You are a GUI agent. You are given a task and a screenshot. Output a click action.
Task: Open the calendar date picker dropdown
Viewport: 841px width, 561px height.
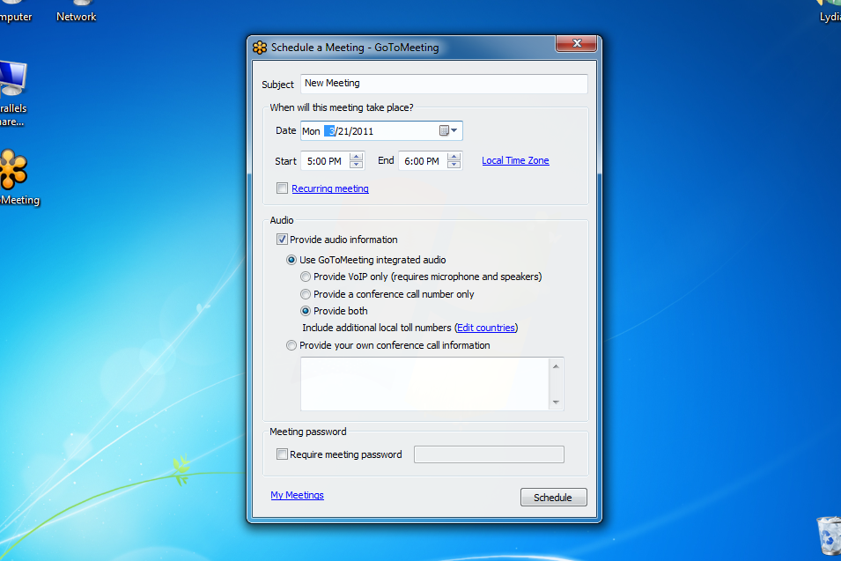coord(449,130)
